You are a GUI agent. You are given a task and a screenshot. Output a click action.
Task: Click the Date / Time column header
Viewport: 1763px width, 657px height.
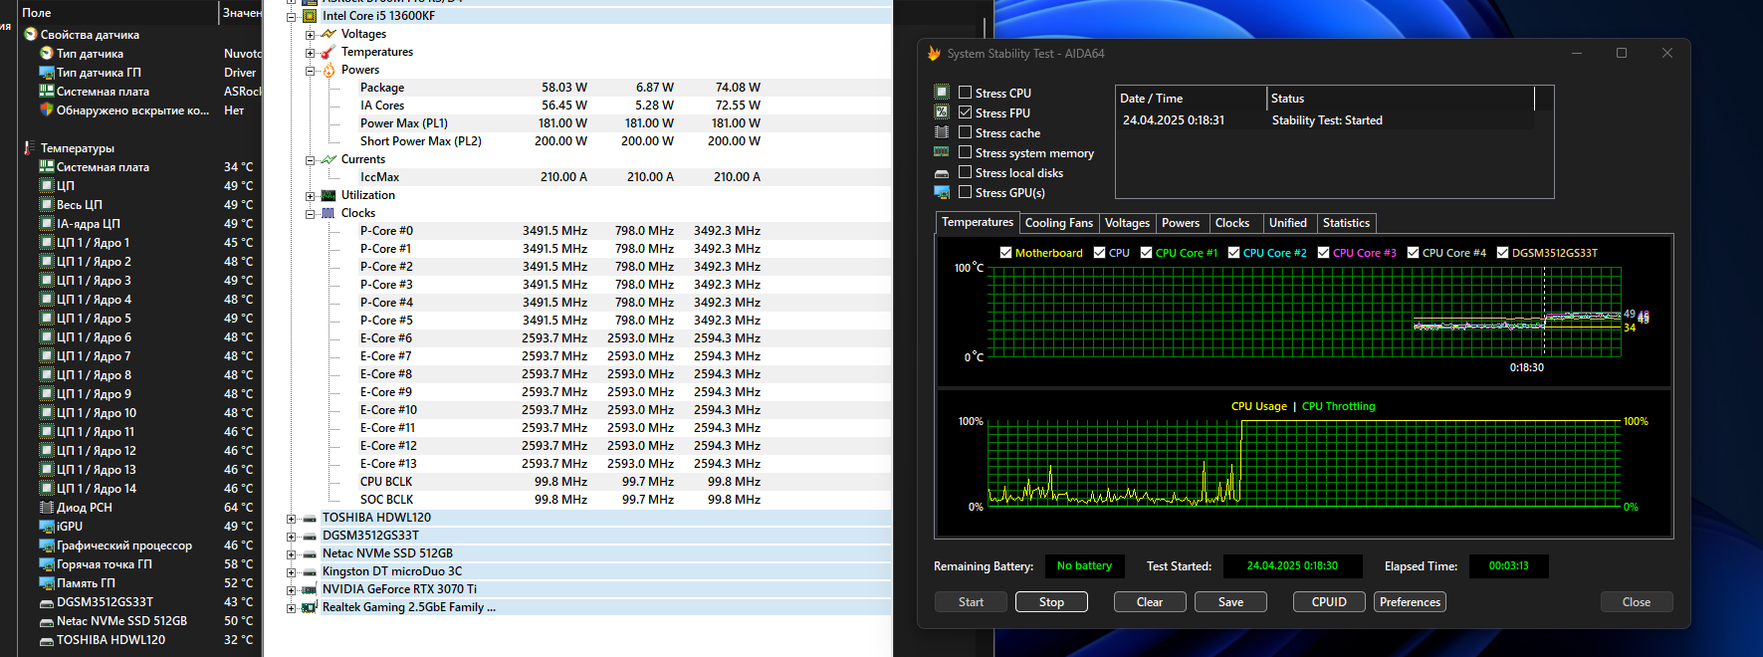coord(1192,99)
